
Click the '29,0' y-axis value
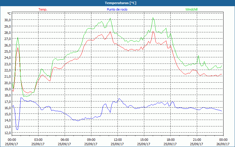[x=8, y=26]
